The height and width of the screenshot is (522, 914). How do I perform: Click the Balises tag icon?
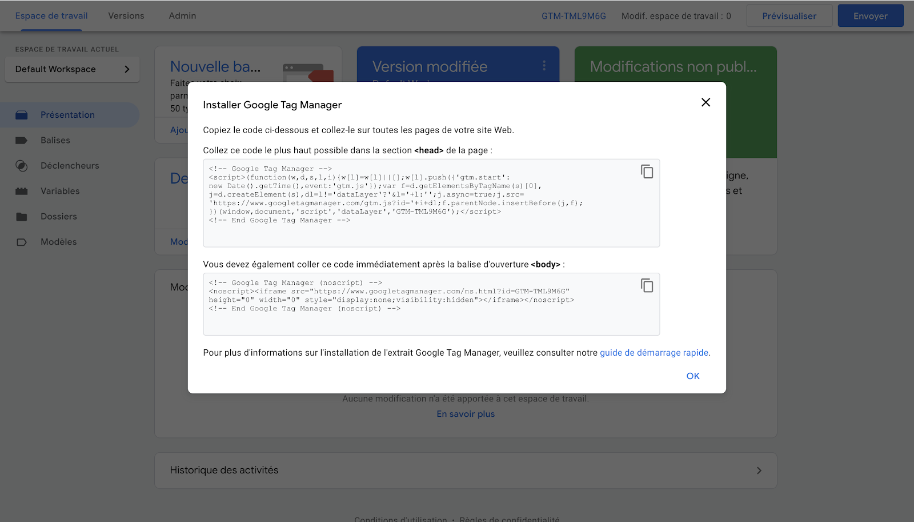(22, 140)
